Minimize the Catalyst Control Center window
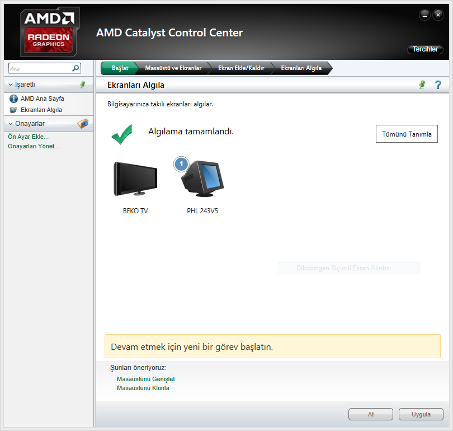Screen dimensions: 453x431 424,15
